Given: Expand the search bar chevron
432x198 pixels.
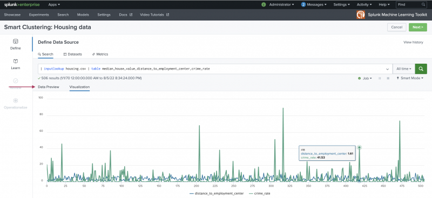Looking at the screenshot, I should (x=388, y=69).
